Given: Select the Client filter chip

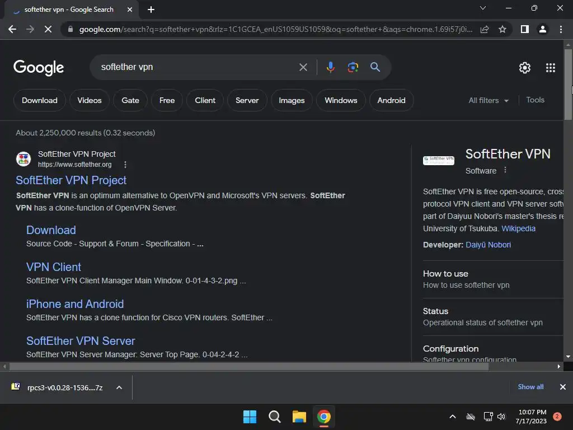Looking at the screenshot, I should point(205,100).
